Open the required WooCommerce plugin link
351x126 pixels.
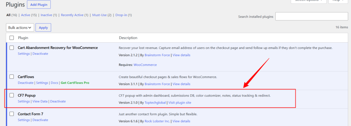click(x=145, y=65)
